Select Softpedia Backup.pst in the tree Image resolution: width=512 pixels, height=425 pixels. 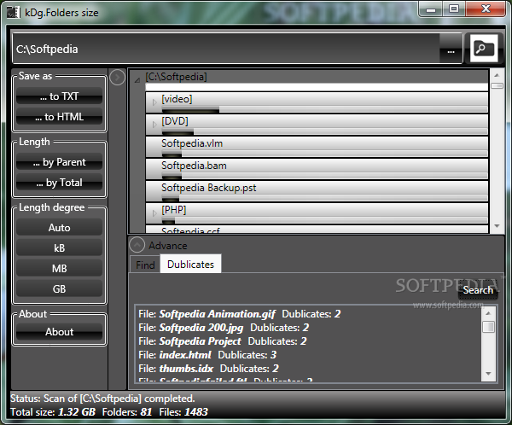pos(317,191)
